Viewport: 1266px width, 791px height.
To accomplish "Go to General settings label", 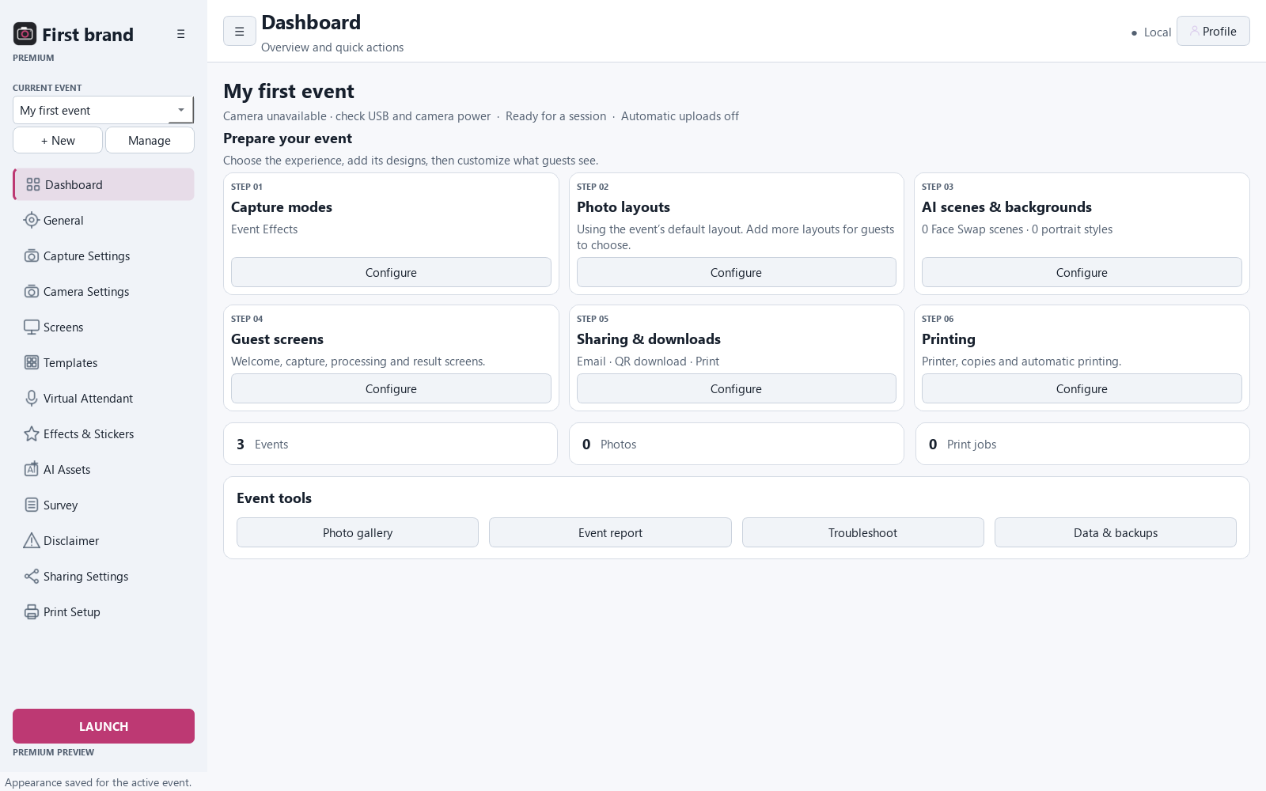I will (63, 221).
